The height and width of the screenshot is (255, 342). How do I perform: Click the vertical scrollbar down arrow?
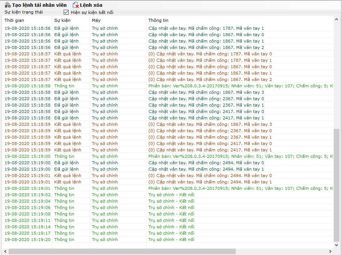click(x=337, y=245)
